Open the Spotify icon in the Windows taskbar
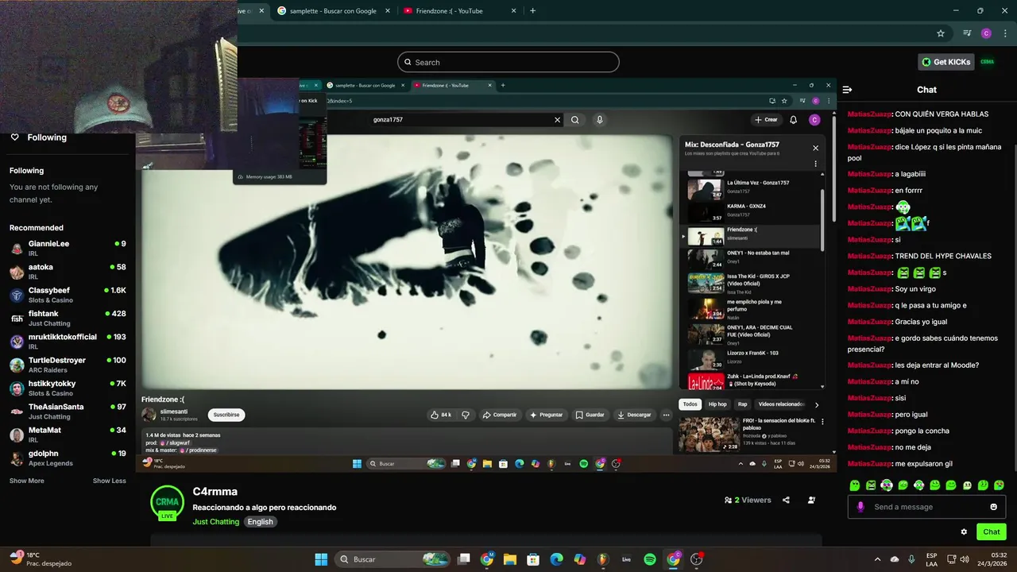Screen dimensions: 1017x572 point(649,559)
